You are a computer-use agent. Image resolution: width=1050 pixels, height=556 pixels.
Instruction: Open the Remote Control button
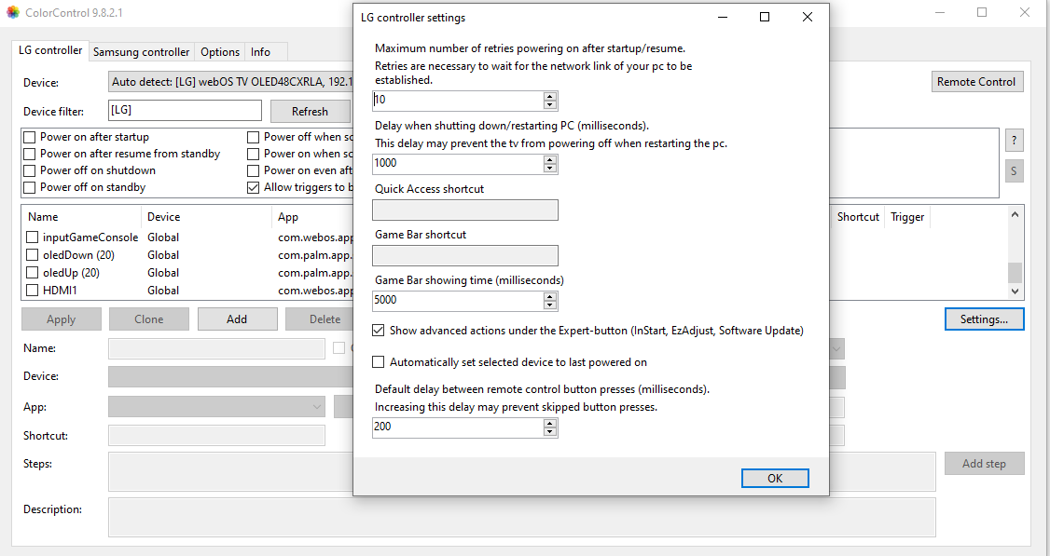tap(976, 82)
